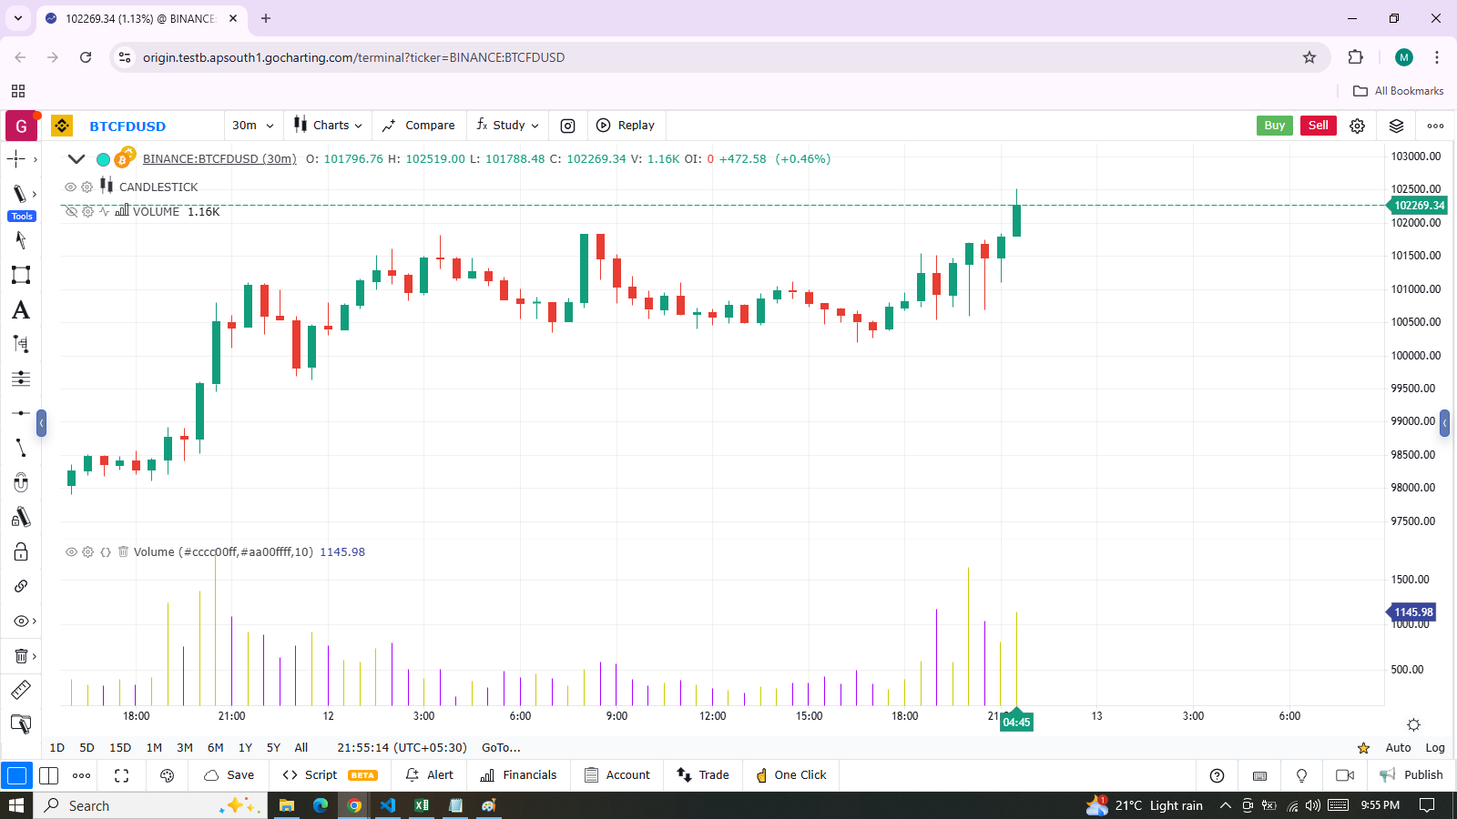Viewport: 1457px width, 819px height.
Task: Click the red Sell button
Action: click(1318, 126)
